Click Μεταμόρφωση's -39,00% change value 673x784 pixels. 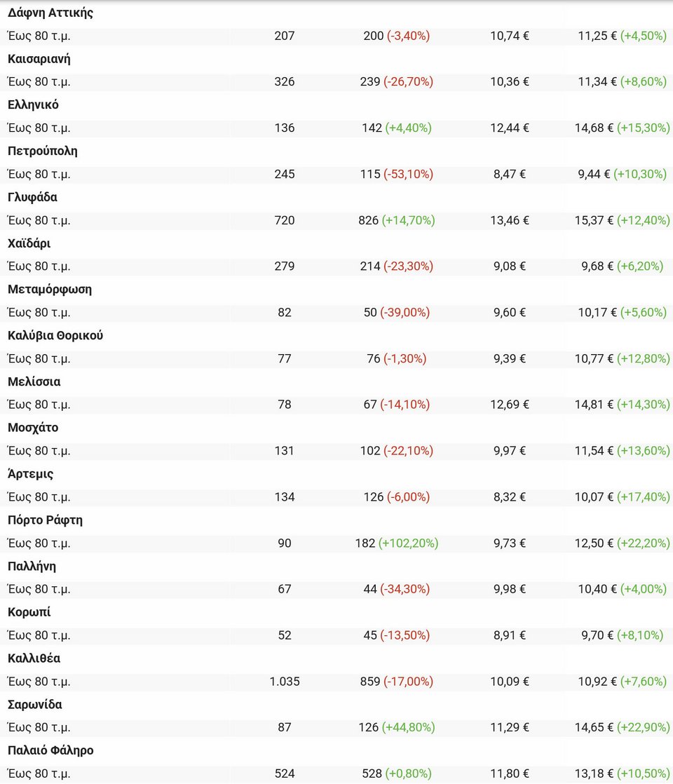[405, 313]
